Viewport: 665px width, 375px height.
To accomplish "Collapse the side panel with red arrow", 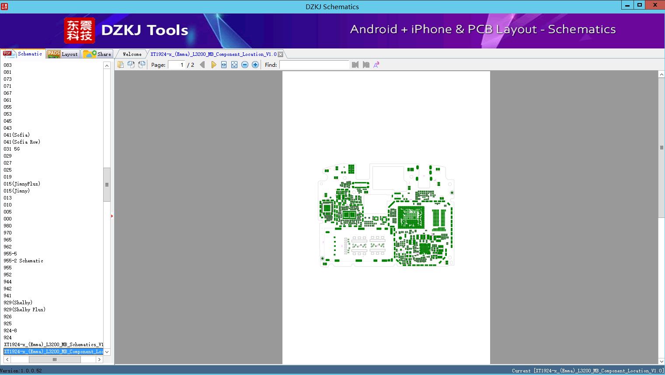I will 112,216.
